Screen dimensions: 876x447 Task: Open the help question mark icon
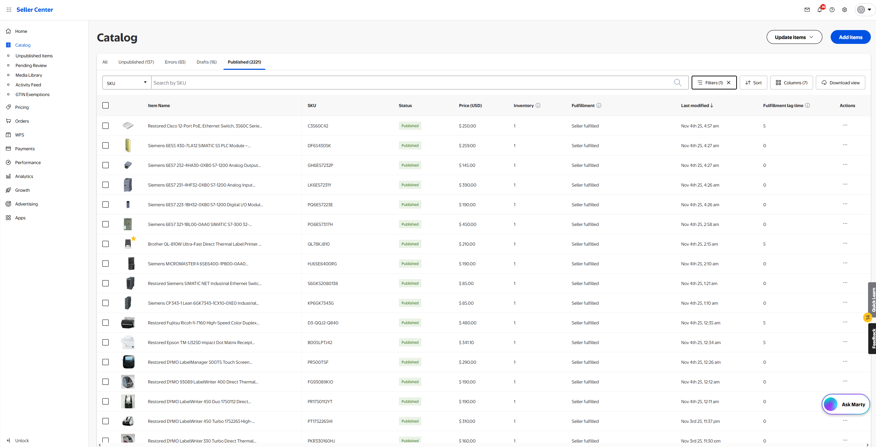click(x=832, y=10)
